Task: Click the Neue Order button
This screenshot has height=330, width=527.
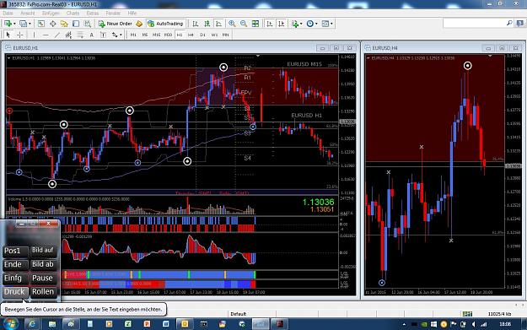Action: pyautogui.click(x=116, y=24)
